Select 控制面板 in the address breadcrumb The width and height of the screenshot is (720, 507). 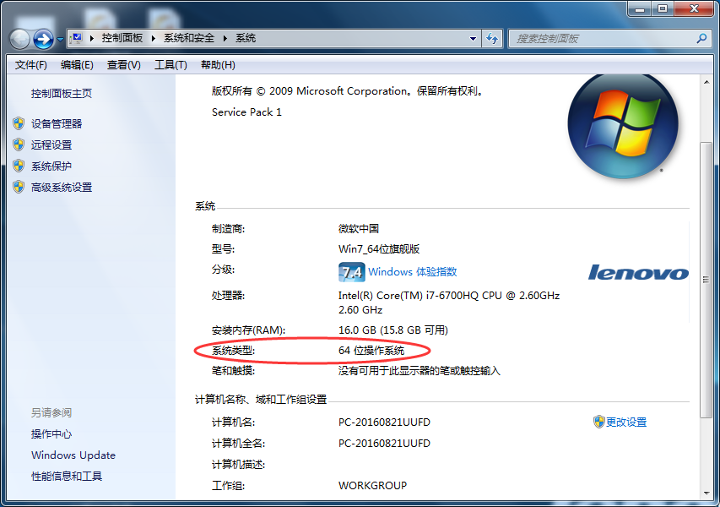122,38
